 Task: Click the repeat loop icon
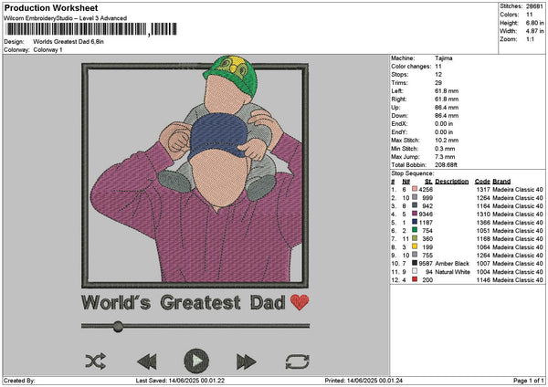[x=297, y=361]
